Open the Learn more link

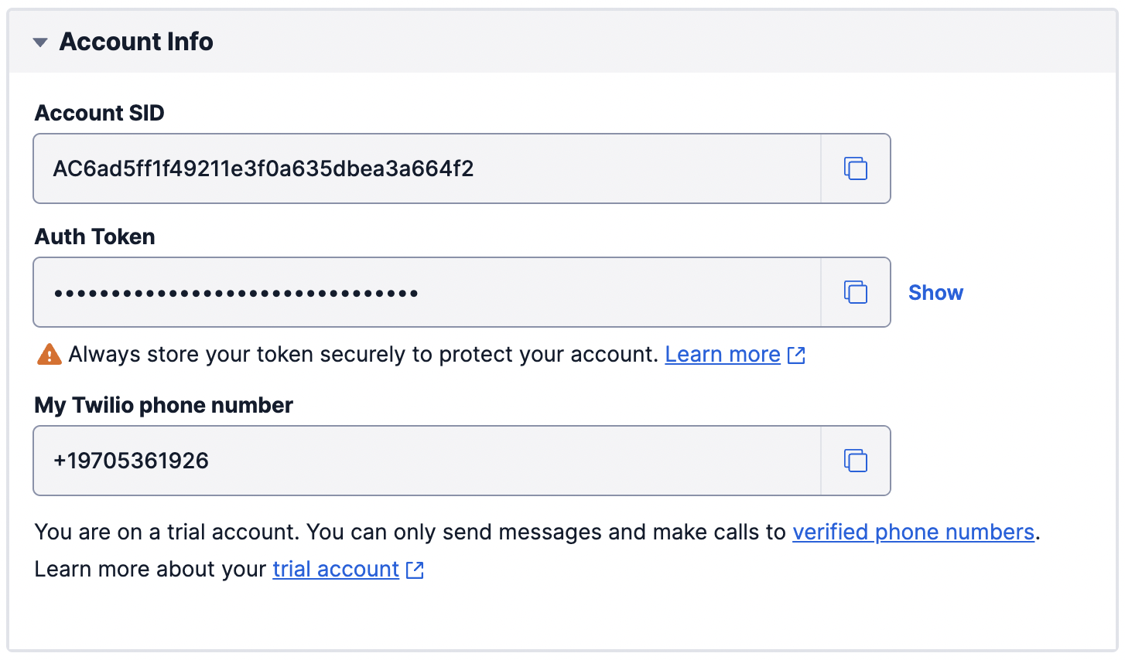pyautogui.click(x=722, y=355)
